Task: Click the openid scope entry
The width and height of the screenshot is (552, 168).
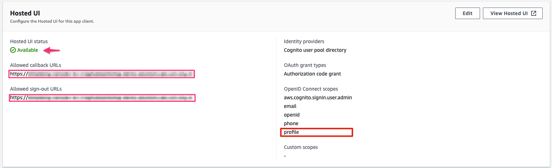Action: coord(292,115)
